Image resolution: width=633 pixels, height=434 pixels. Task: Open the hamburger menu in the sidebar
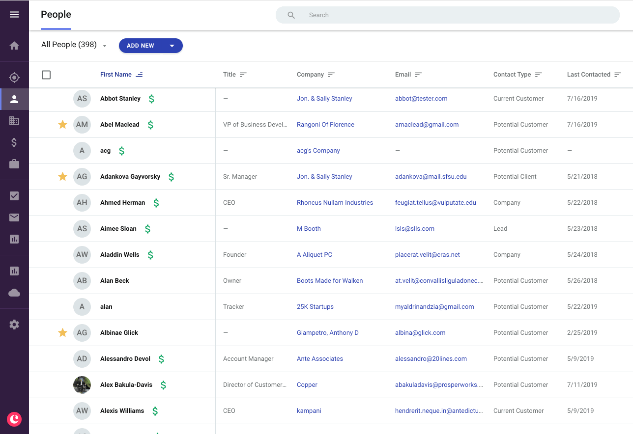[x=14, y=15]
